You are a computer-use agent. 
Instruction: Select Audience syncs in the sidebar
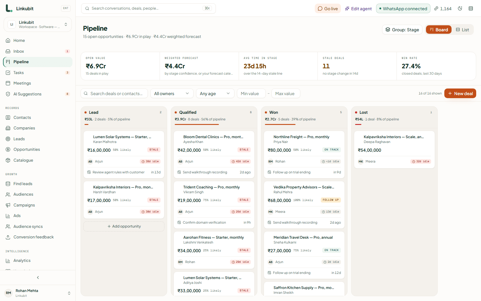38,226
